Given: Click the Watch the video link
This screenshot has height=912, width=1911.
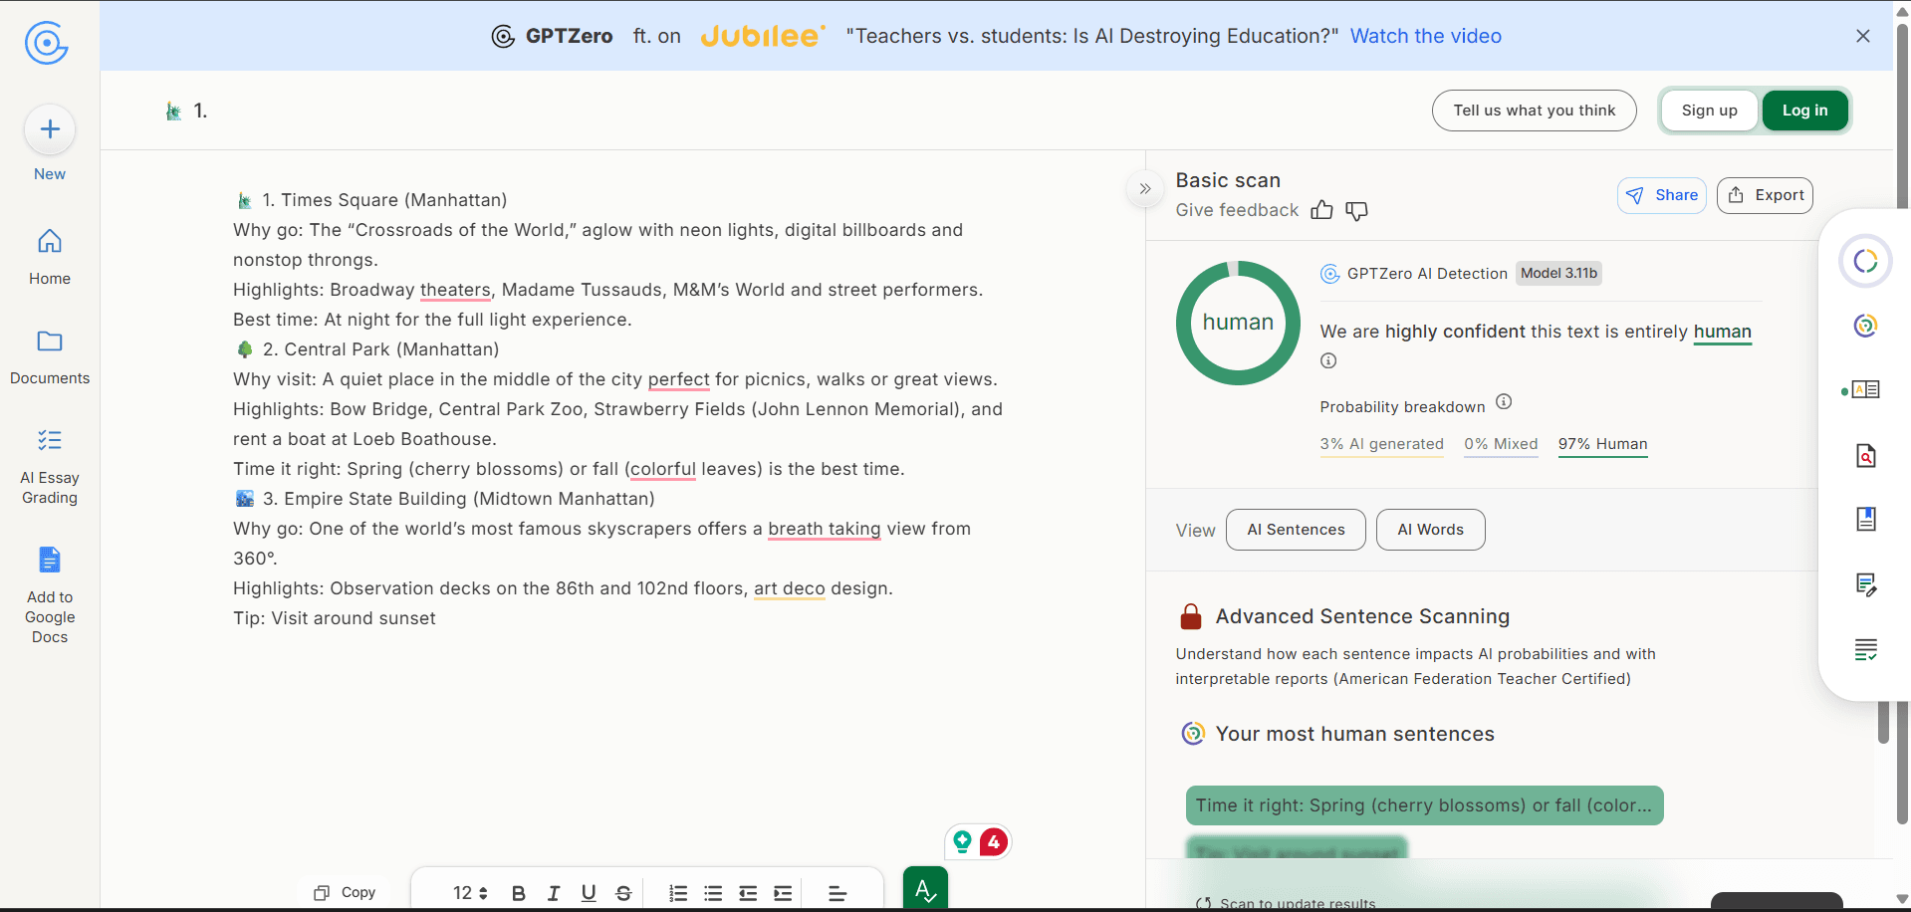Looking at the screenshot, I should coord(1425,36).
